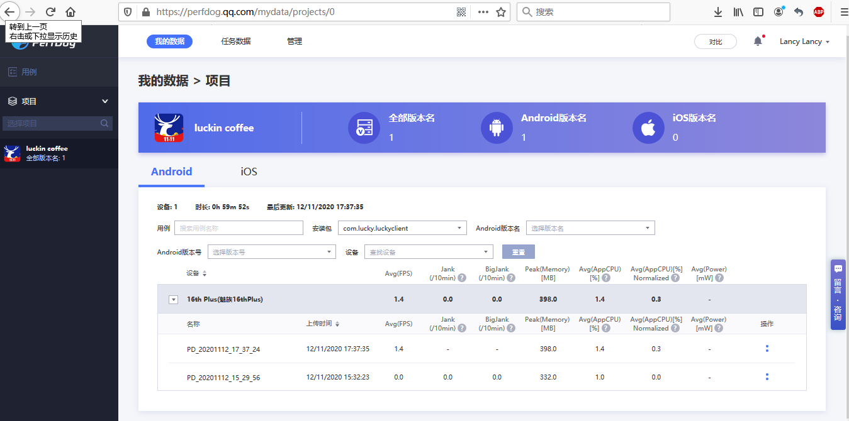Viewport: 849px width, 421px height.
Task: Click the QR code icon in address bar
Action: [x=461, y=12]
